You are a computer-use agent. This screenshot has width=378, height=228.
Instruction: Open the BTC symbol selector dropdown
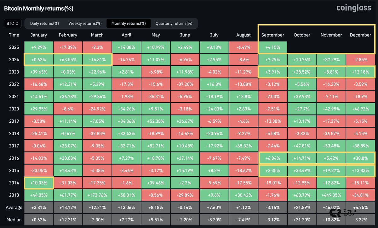(x=12, y=23)
